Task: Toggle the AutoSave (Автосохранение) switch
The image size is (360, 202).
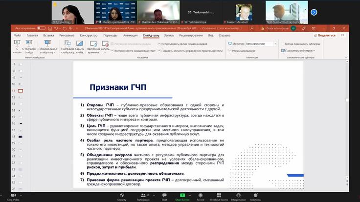Action: 41,28
